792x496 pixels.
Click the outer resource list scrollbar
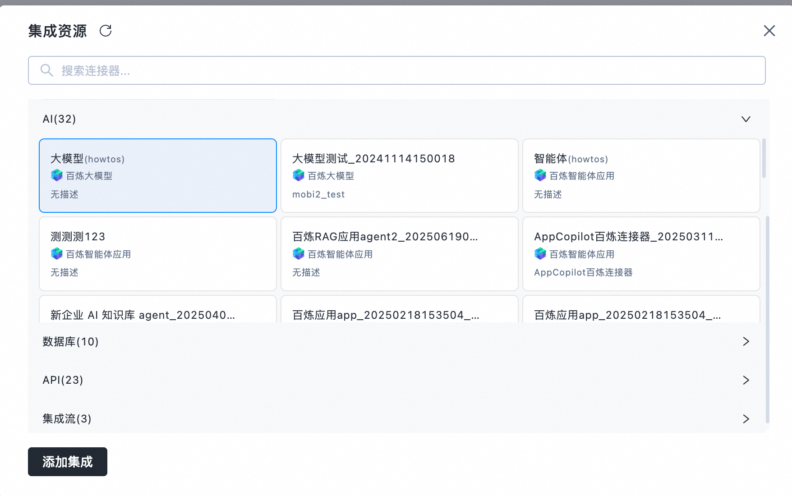(x=768, y=320)
